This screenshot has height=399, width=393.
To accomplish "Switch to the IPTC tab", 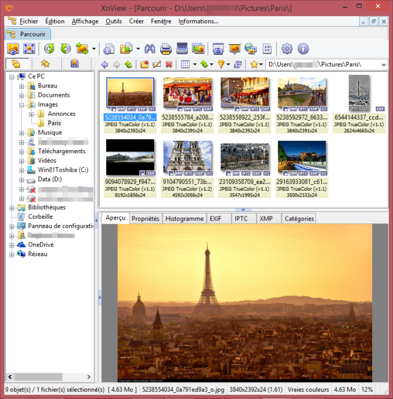I will click(244, 219).
